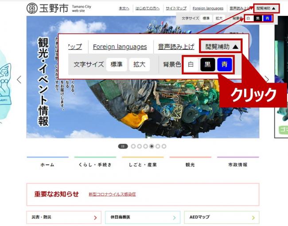This screenshot has width=288, height=226.
Task: Set text size to 拡大 in header toolbar
Action: coord(219,18)
